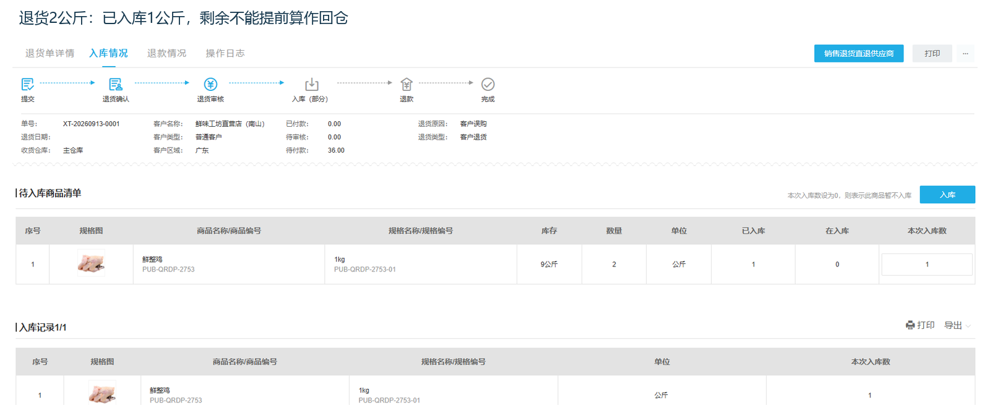Click the 导出 link in 入库记录
This screenshot has width=990, height=408.
[953, 325]
